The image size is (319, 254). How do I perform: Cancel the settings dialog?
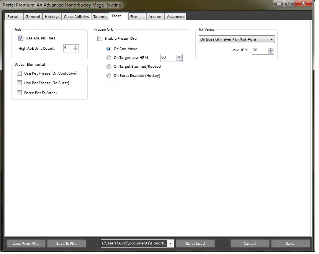(250, 243)
